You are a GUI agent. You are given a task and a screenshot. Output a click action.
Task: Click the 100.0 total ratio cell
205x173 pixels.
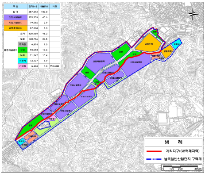(44, 12)
